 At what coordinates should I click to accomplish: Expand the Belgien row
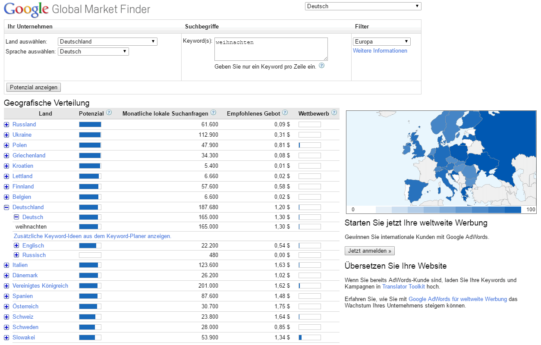coord(6,197)
